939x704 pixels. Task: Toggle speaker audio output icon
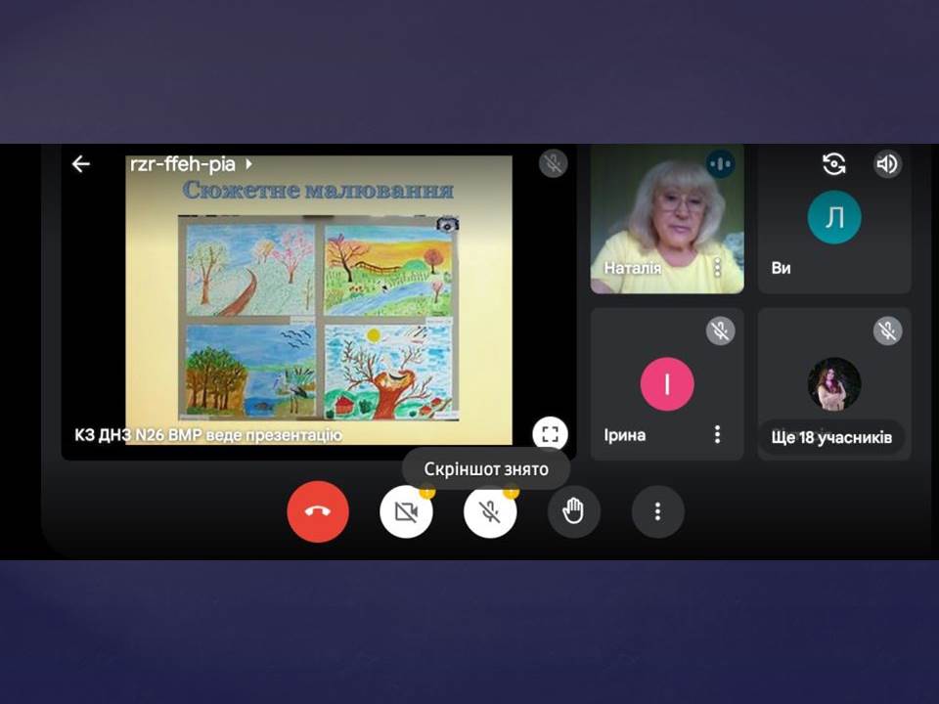(x=887, y=163)
